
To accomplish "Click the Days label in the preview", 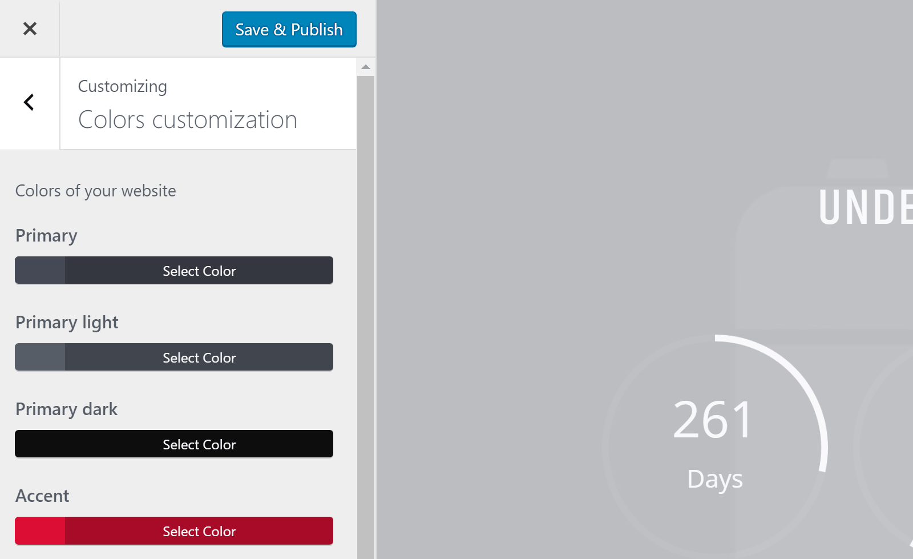I will (x=715, y=479).
